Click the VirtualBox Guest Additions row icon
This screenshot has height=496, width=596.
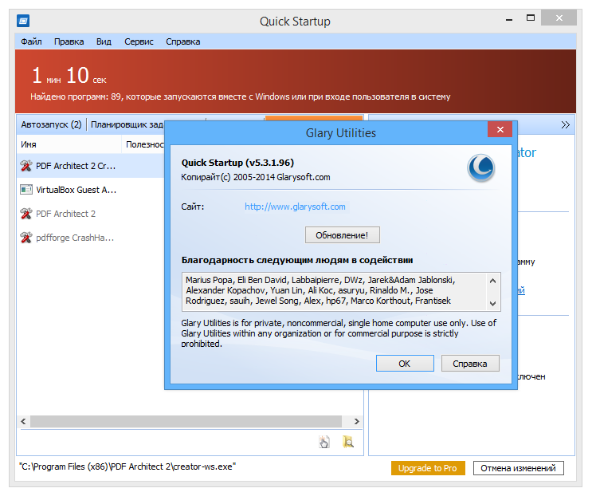pyautogui.click(x=26, y=190)
